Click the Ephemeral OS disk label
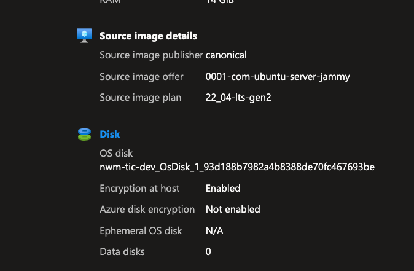The image size is (414, 271). (x=141, y=230)
